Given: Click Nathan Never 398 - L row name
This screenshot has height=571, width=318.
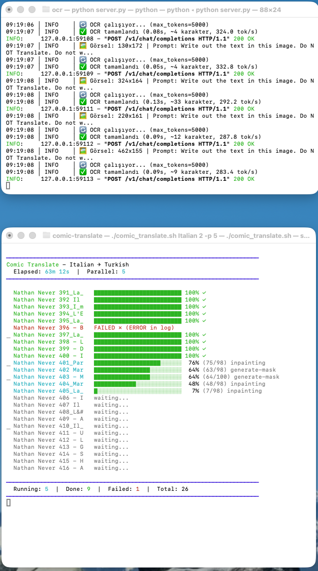Looking at the screenshot, I should tap(48, 342).
